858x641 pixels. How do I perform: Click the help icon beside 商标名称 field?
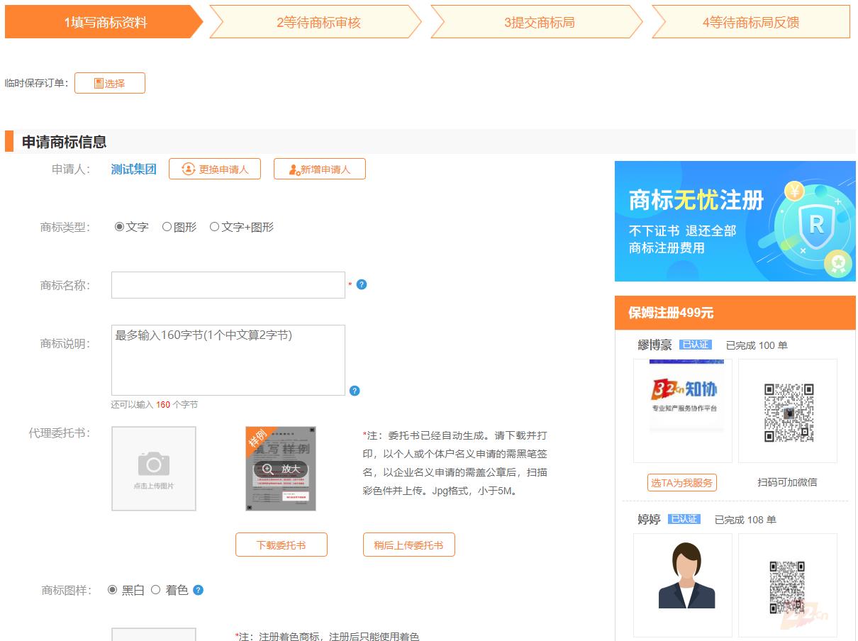click(362, 284)
